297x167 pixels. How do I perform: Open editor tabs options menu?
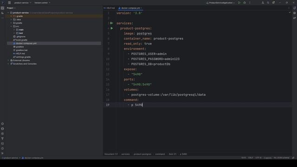pos(289,8)
